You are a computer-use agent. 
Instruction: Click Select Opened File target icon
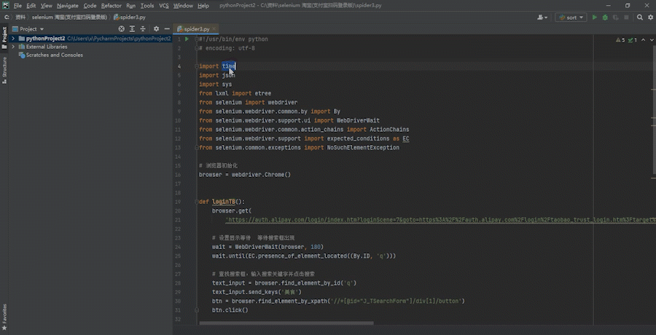121,29
